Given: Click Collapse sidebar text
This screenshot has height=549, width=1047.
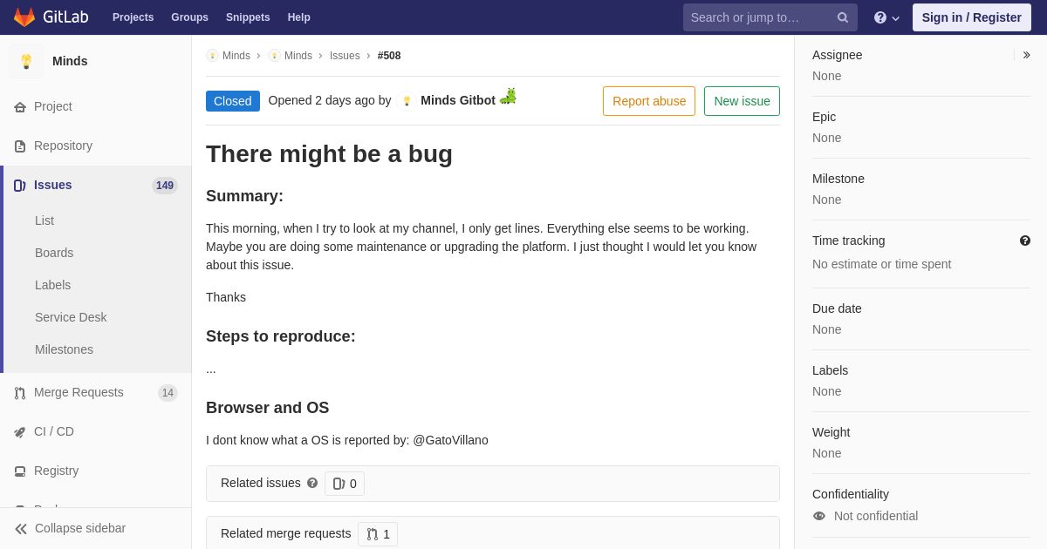Looking at the screenshot, I should pos(80,528).
